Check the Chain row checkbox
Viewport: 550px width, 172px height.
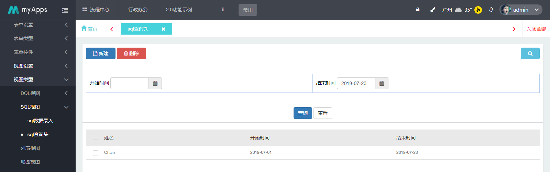click(x=96, y=153)
